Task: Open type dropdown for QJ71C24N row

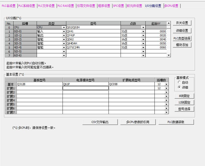Action: point(64,48)
